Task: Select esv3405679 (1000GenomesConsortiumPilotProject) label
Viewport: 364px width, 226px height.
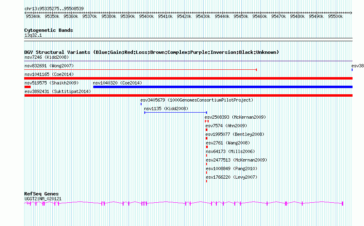Action: coord(197,100)
